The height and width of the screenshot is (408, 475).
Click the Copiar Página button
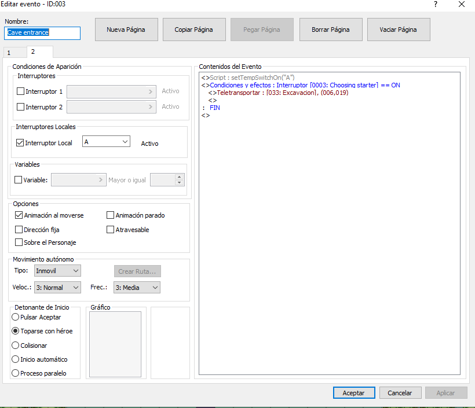(193, 30)
